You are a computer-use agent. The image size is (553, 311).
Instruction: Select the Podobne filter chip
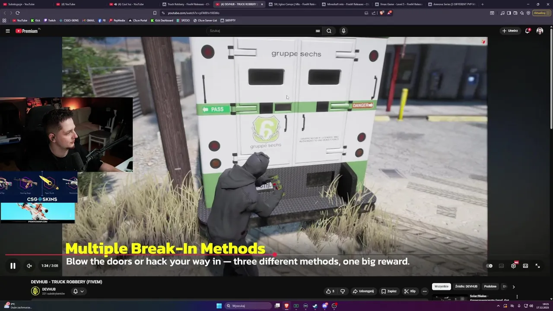tap(490, 286)
